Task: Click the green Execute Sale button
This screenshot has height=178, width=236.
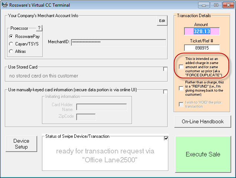Action: point(203,154)
